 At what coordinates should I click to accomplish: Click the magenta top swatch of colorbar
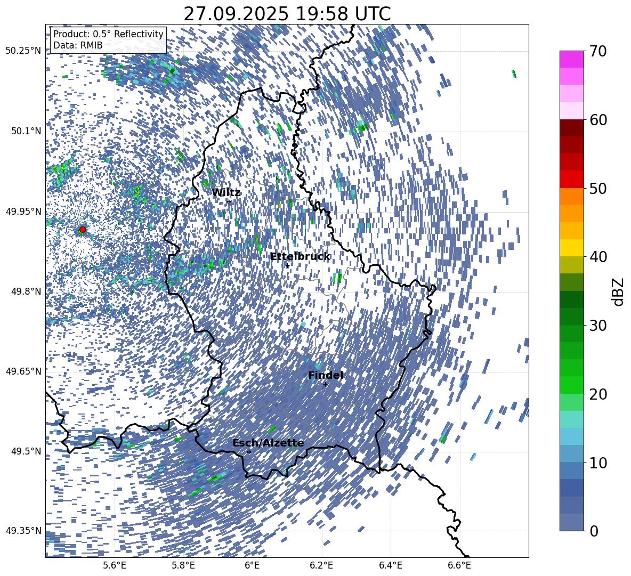(x=571, y=60)
